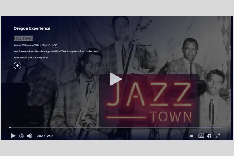Mute the video volume
Image resolution: width=234 pixels, height=156 pixels.
[30, 136]
